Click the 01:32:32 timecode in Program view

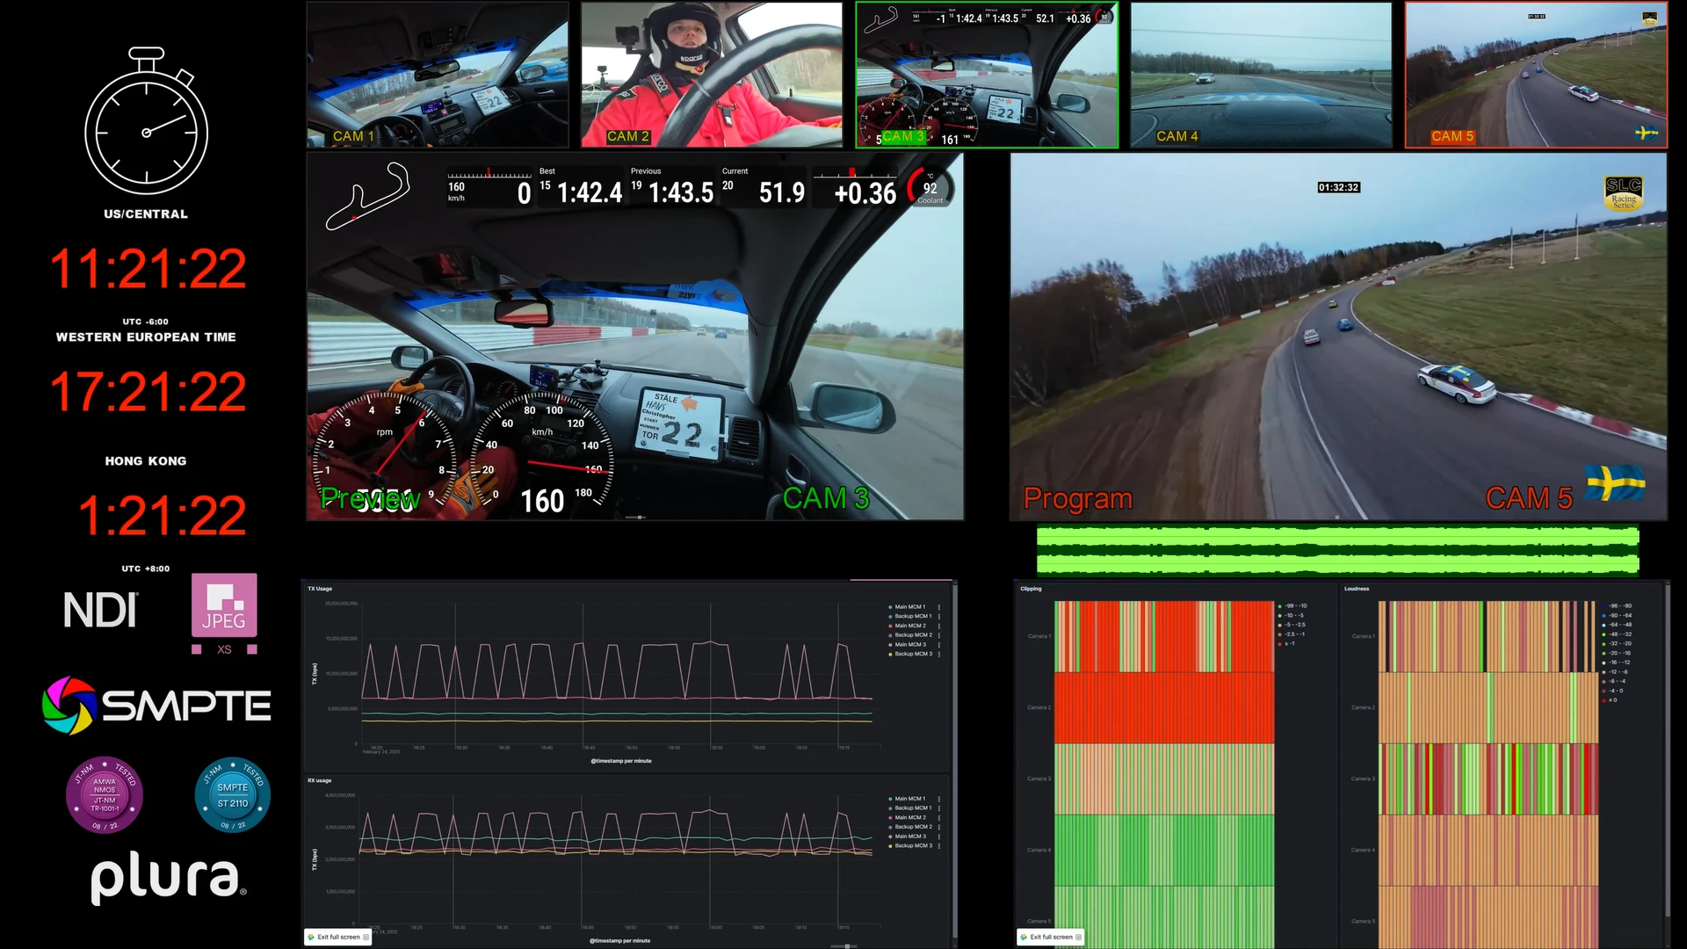point(1338,187)
